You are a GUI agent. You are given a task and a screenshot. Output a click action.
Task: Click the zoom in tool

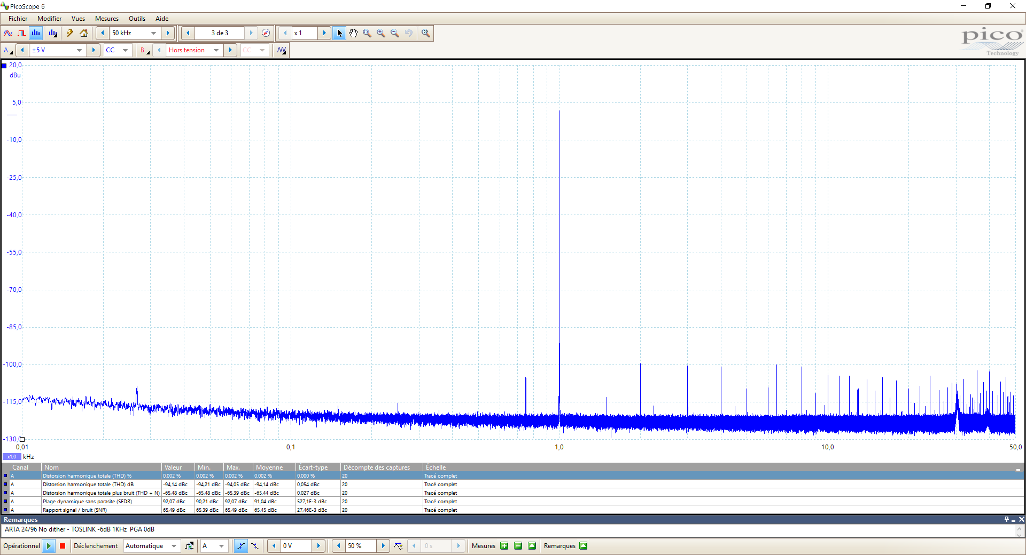pyautogui.click(x=381, y=33)
